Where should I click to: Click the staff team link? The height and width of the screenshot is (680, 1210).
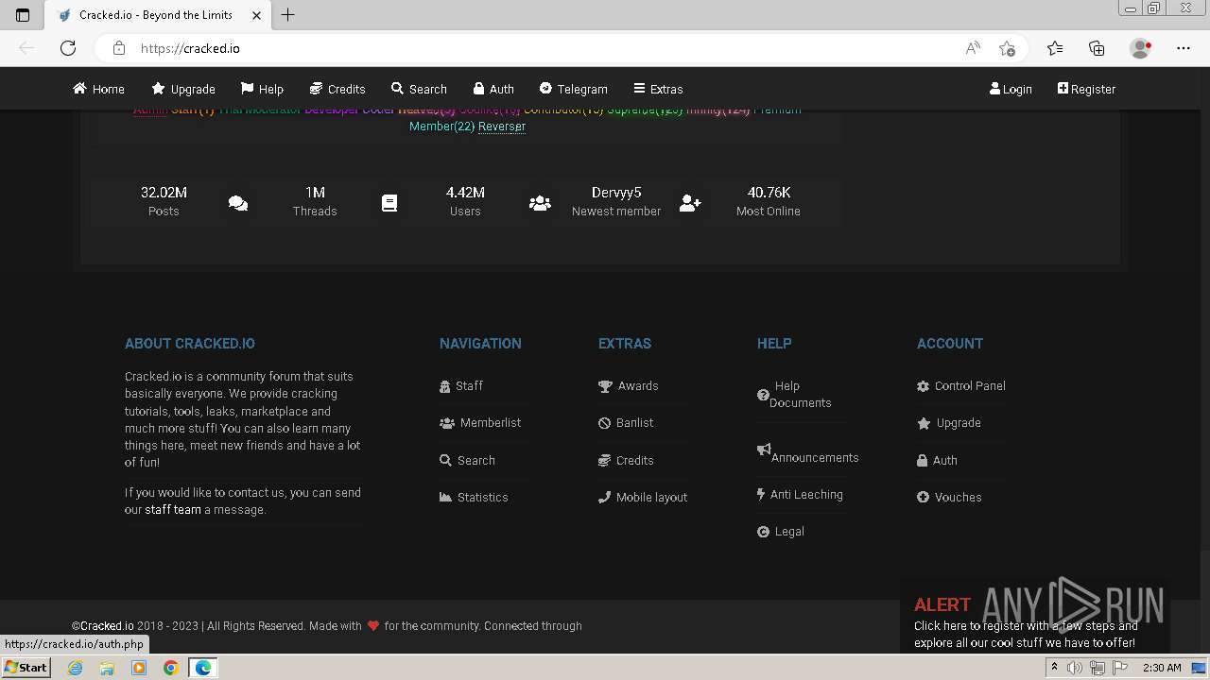point(173,510)
